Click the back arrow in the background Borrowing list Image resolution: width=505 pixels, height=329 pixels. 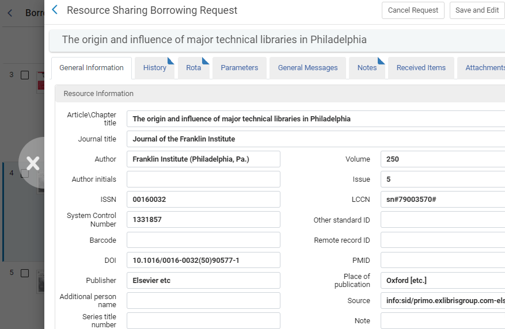10,13
